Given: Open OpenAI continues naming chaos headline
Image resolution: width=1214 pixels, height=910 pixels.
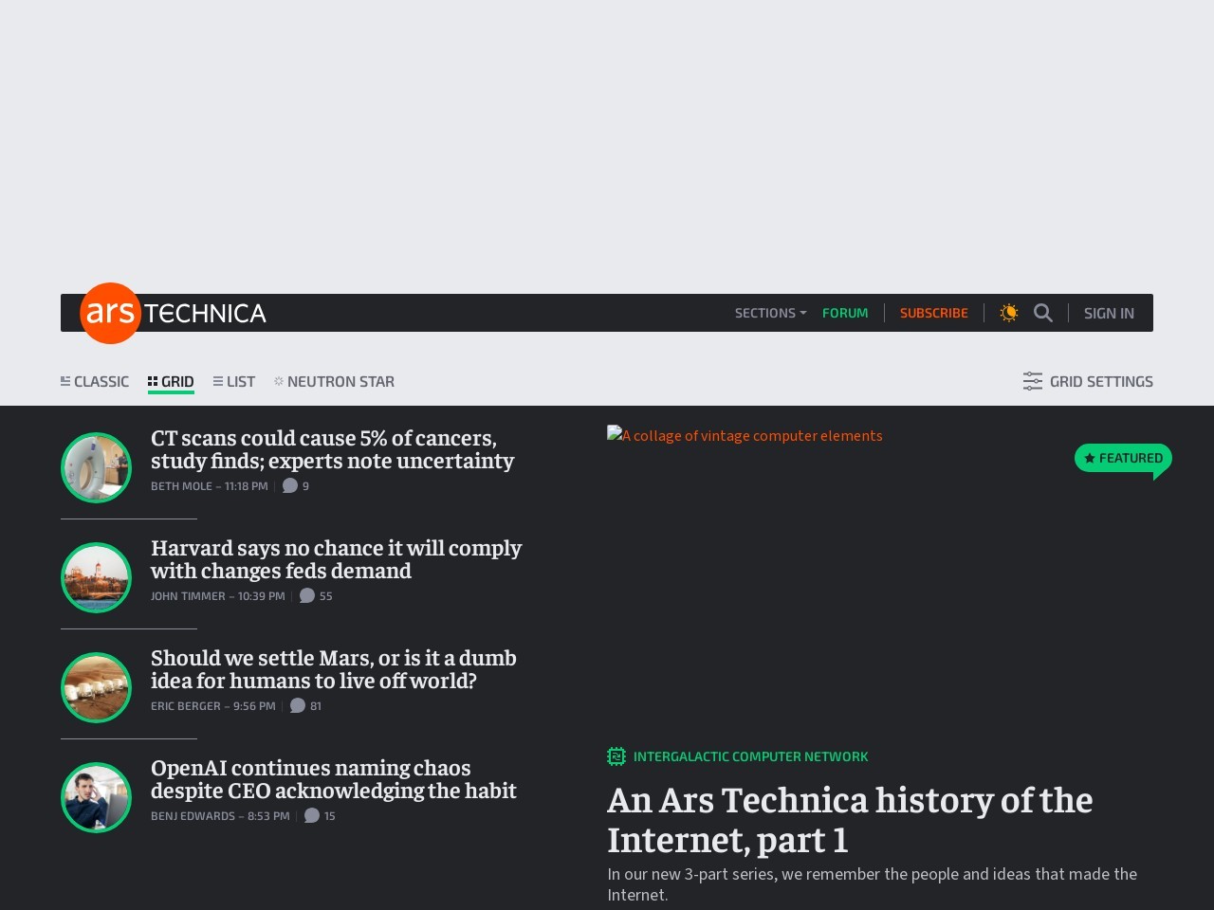Looking at the screenshot, I should coord(334,779).
